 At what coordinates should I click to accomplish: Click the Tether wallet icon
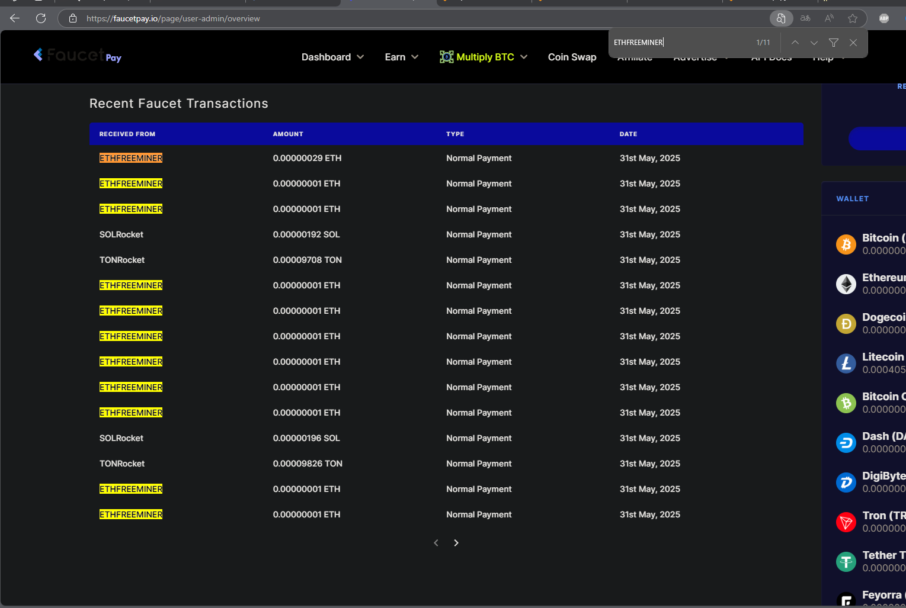pos(846,561)
